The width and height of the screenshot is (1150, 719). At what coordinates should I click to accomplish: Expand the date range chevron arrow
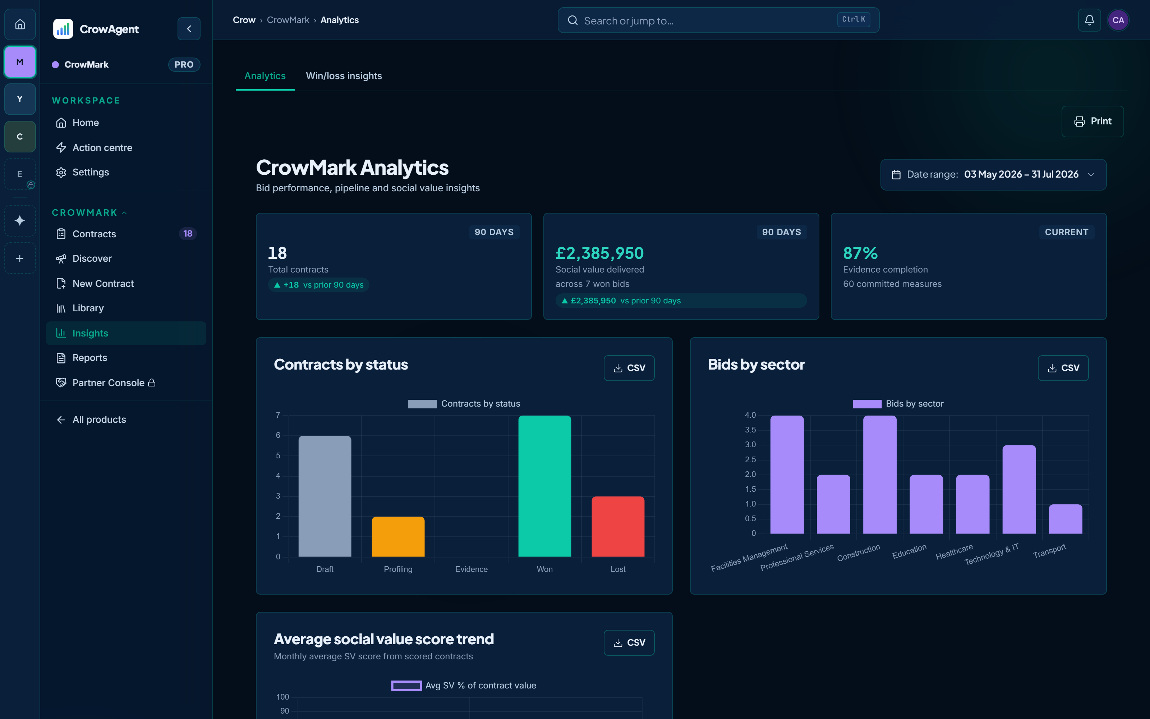(1091, 174)
